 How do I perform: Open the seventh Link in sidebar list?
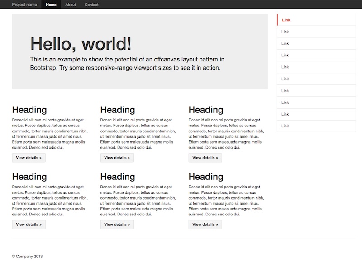(x=316, y=91)
